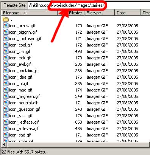The image size is (150, 155).
Task: Click the file name icon_eek.gif
Action: pyautogui.click(x=20, y=58)
